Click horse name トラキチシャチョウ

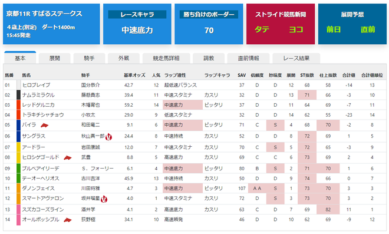click(x=43, y=115)
